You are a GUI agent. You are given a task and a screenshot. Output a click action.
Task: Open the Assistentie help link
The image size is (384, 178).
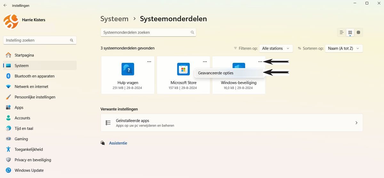(118, 143)
